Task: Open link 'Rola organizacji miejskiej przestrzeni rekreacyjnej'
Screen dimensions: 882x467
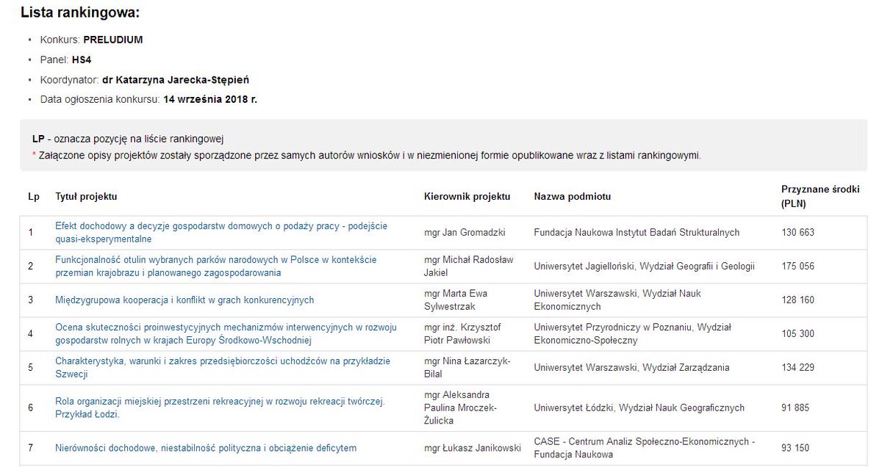Action: pyautogui.click(x=220, y=408)
